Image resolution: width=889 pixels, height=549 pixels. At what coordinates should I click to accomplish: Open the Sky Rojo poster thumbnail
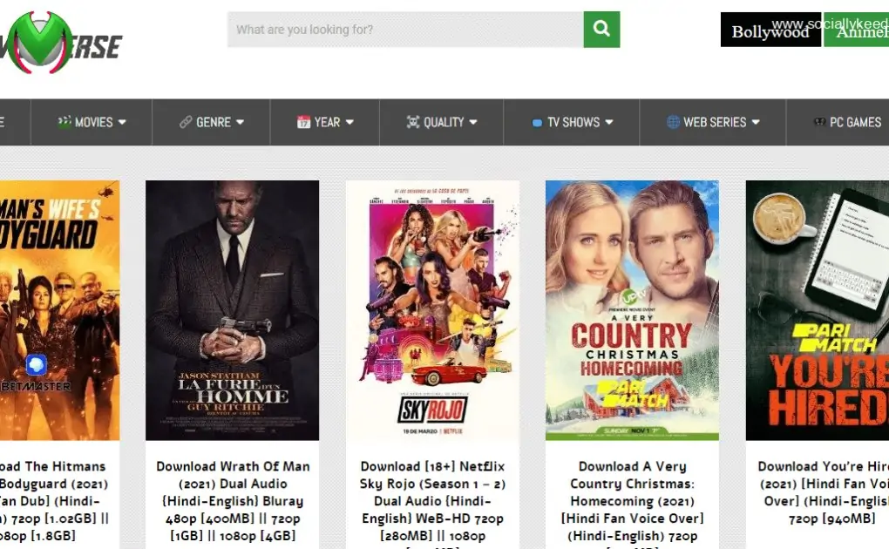click(432, 310)
